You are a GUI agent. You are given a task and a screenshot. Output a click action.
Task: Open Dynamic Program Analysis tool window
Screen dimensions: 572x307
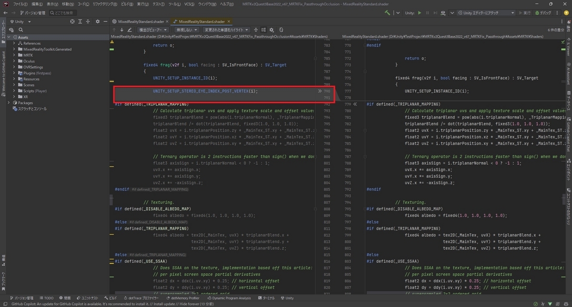point(228,298)
